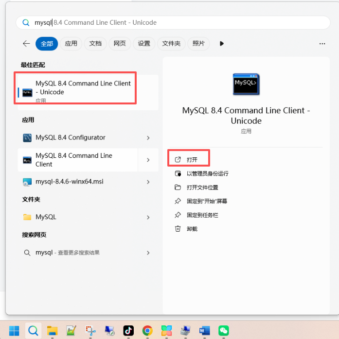Expand MySQL 8.4 Configurator chevron
This screenshot has width=339, height=339.
coord(148,138)
